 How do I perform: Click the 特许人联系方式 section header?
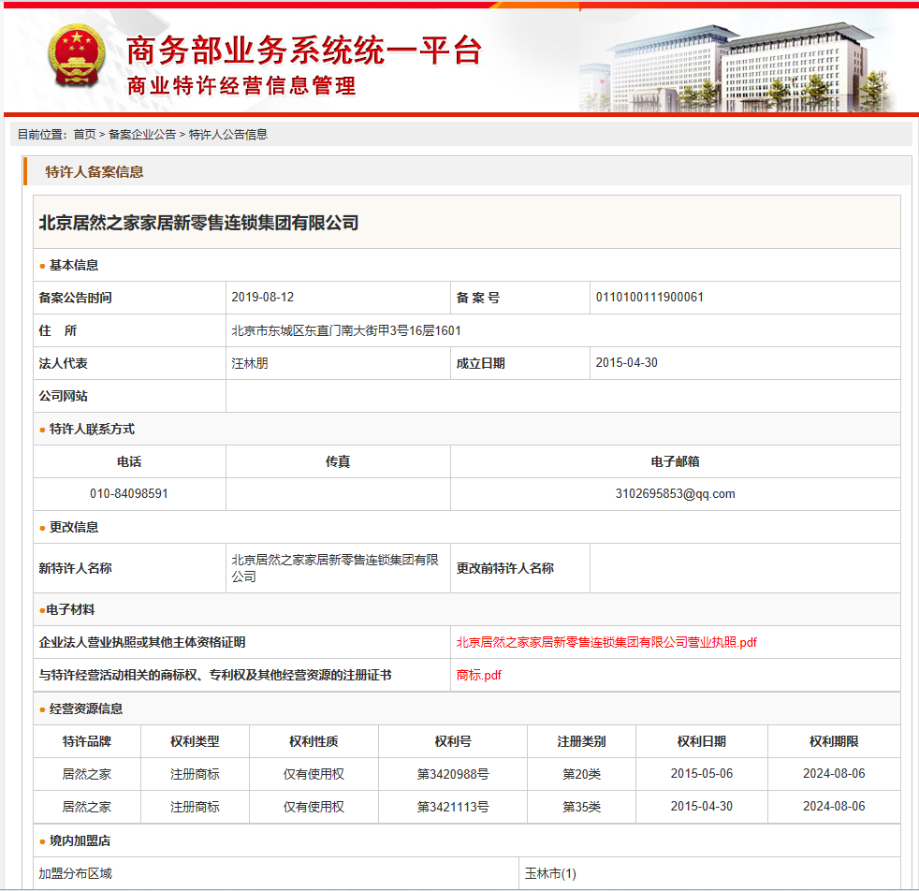coord(92,429)
